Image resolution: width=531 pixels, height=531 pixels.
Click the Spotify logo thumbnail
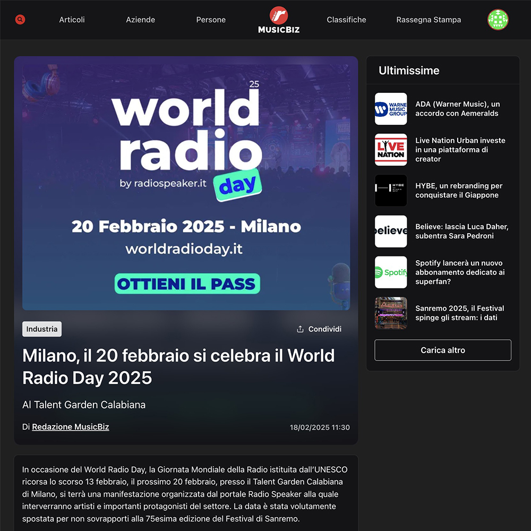391,272
